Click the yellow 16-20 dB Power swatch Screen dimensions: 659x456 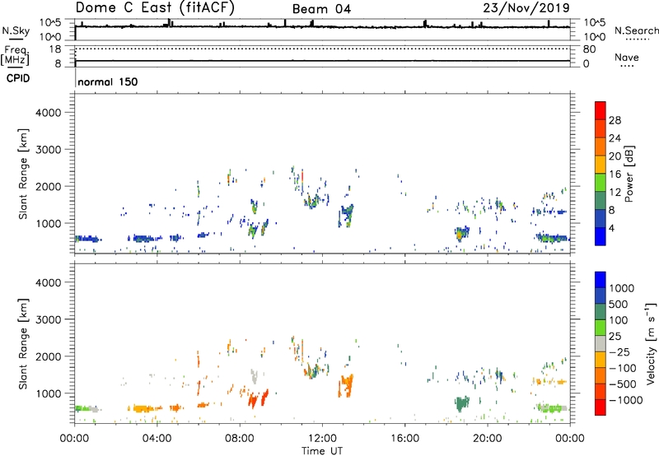click(x=601, y=164)
